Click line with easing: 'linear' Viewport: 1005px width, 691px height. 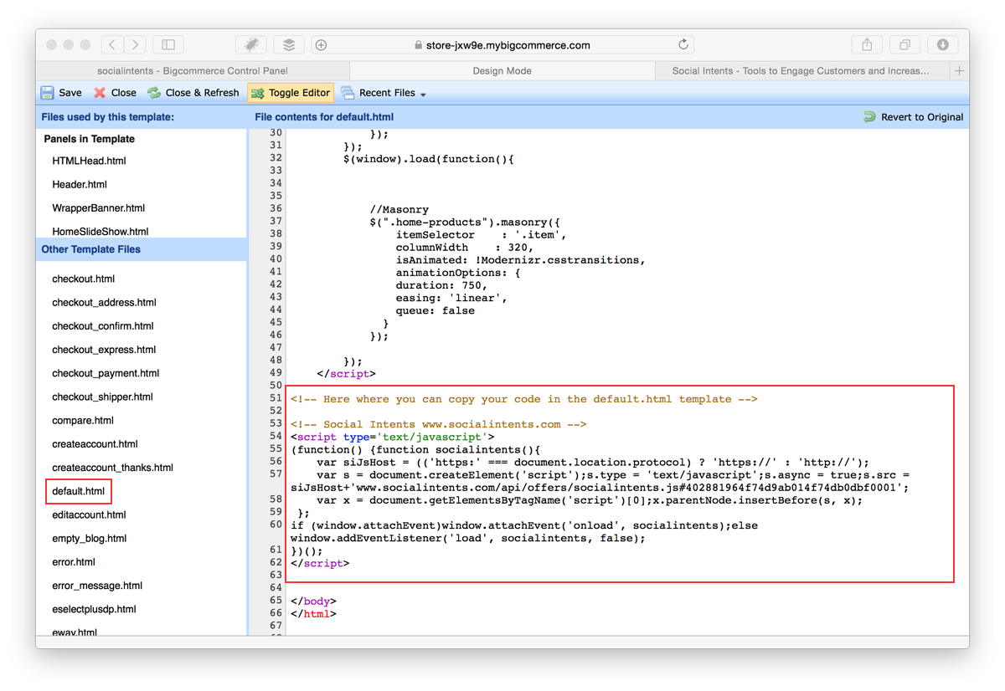pyautogui.click(x=451, y=298)
